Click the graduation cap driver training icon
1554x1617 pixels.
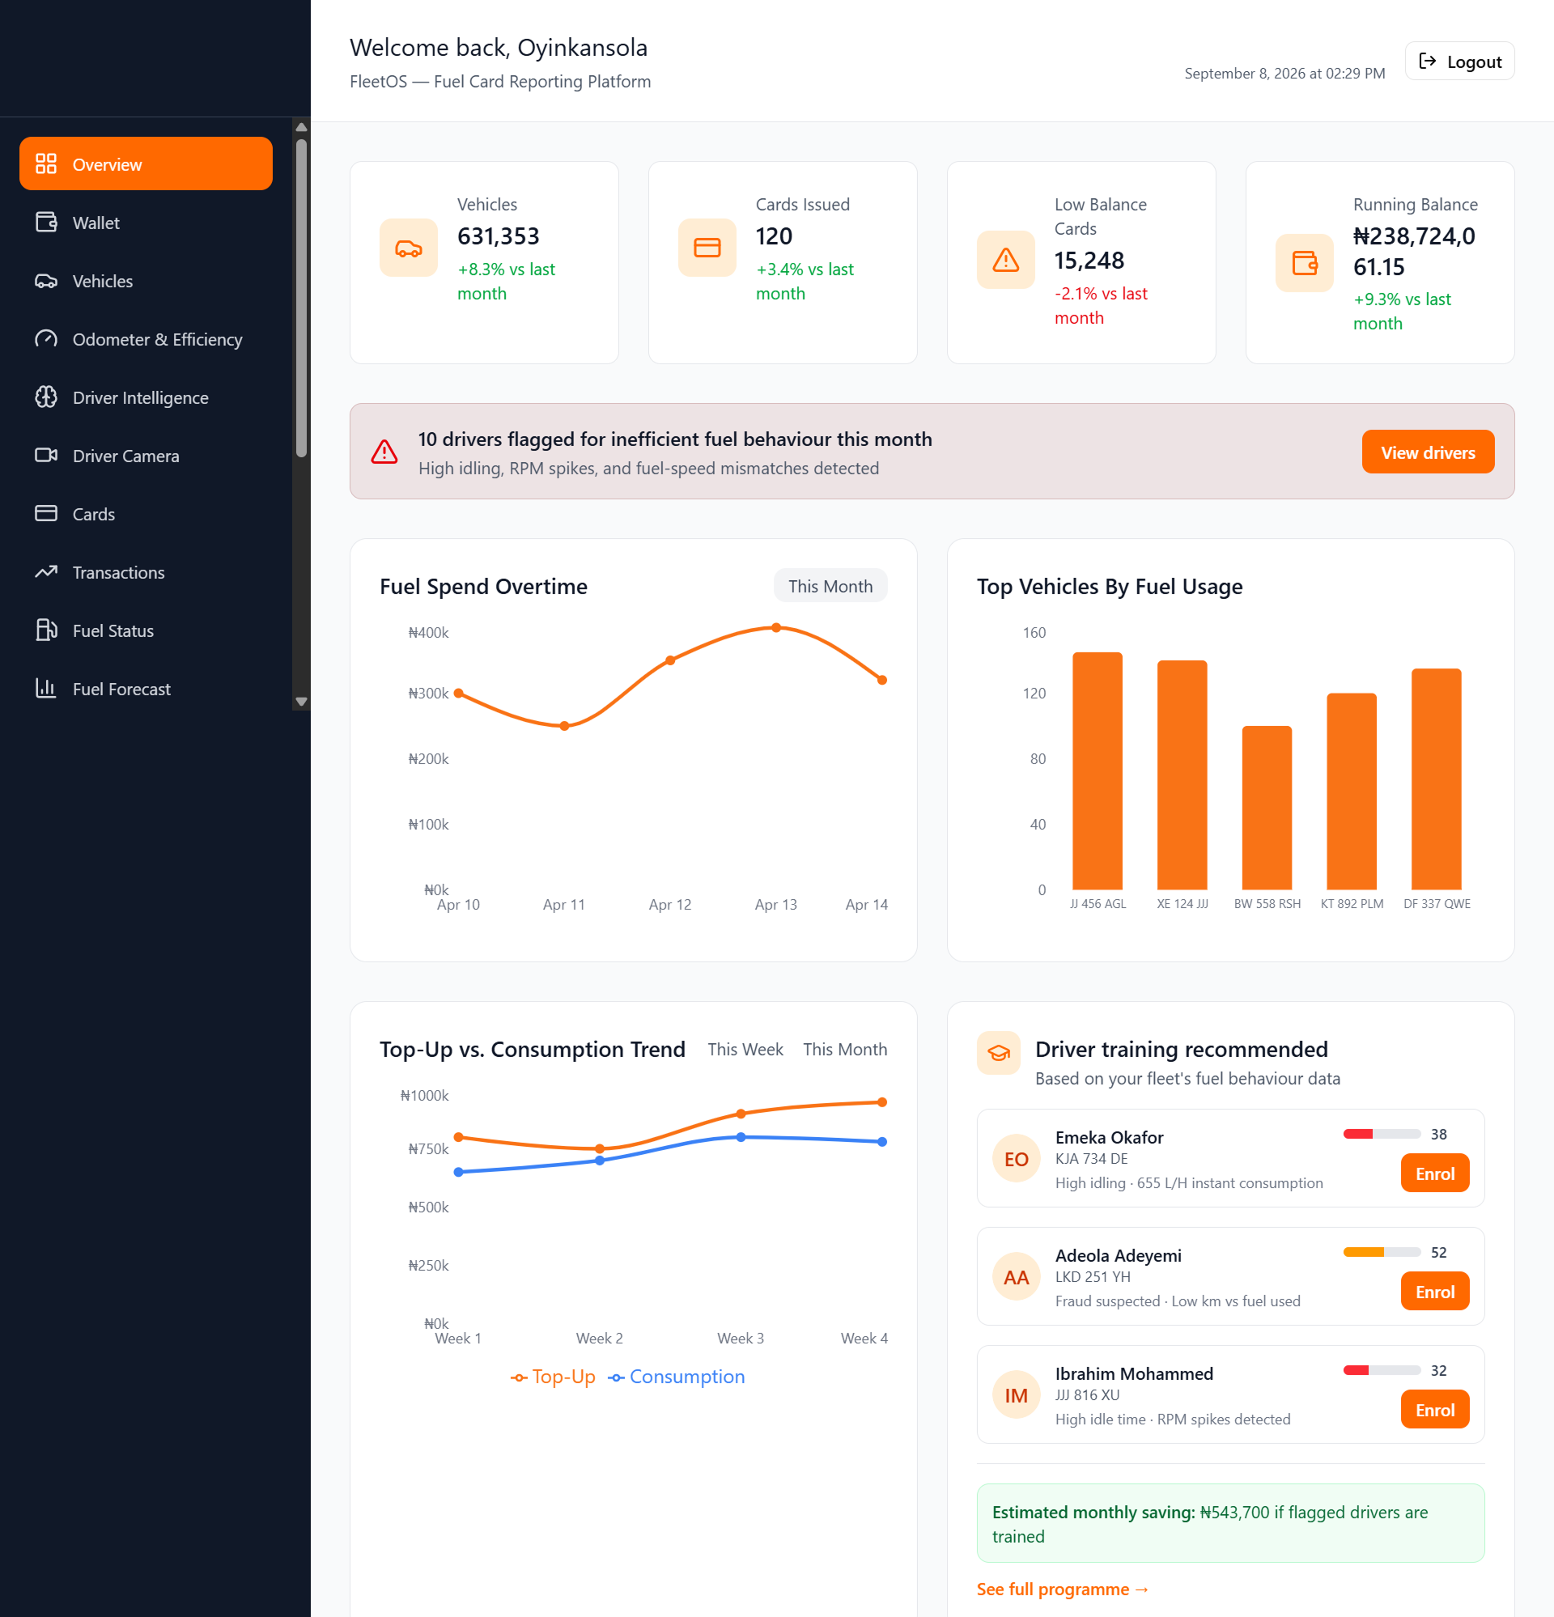pos(999,1054)
